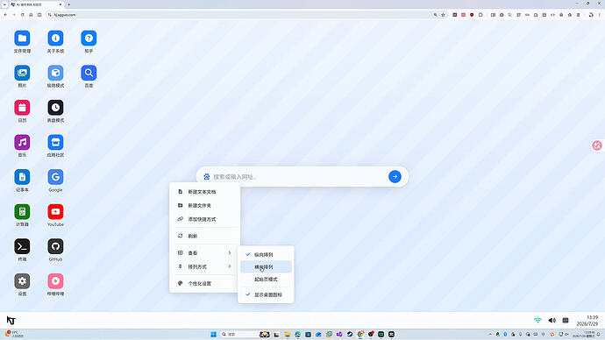Launch the calculator app icon

pyautogui.click(x=22, y=212)
